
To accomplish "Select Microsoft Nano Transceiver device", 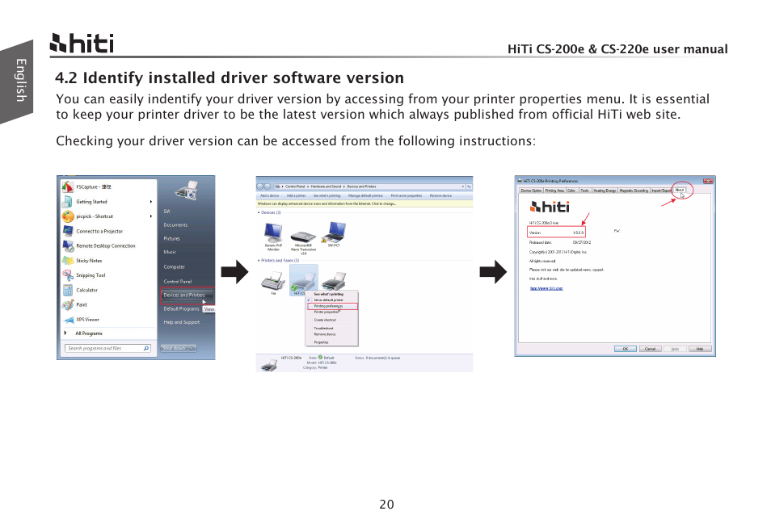I will point(303,237).
